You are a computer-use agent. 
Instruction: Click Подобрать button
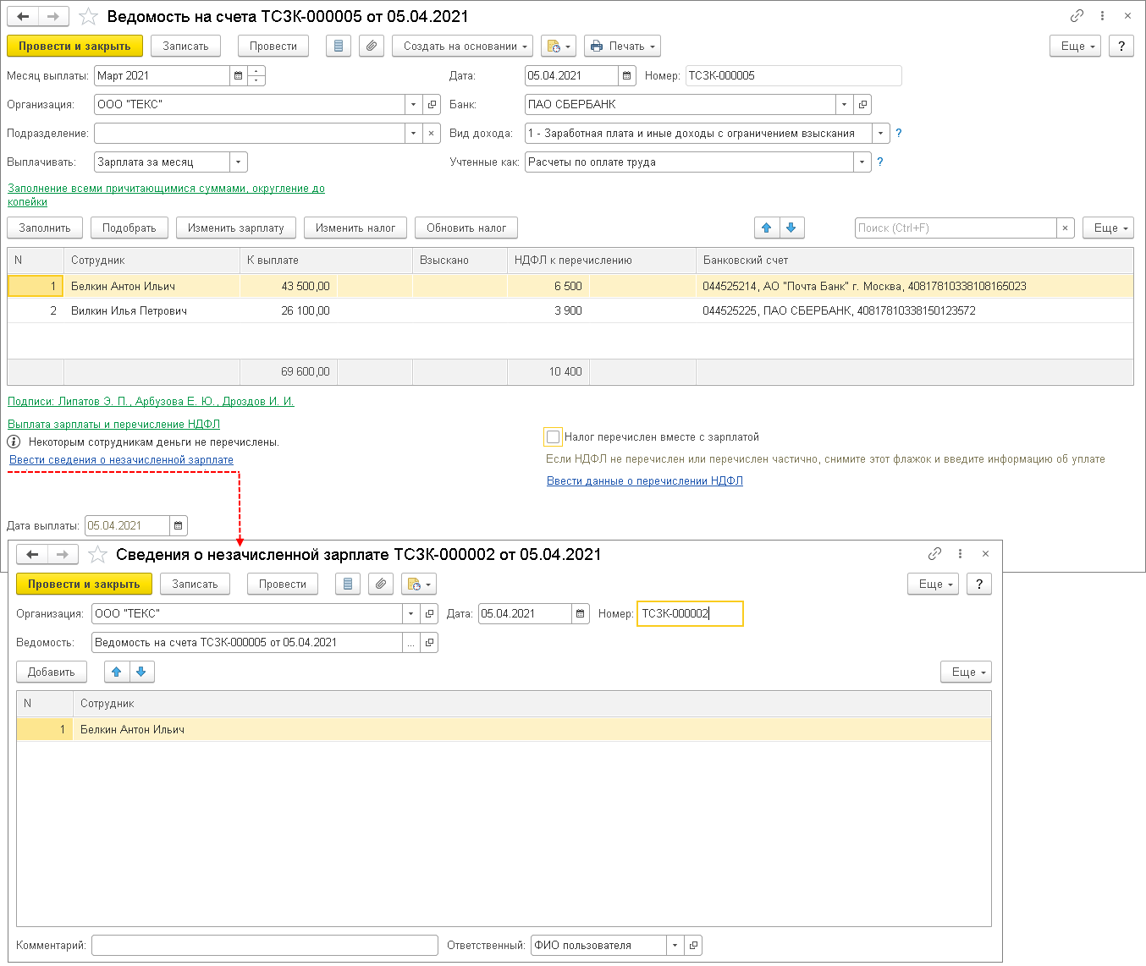tap(129, 228)
